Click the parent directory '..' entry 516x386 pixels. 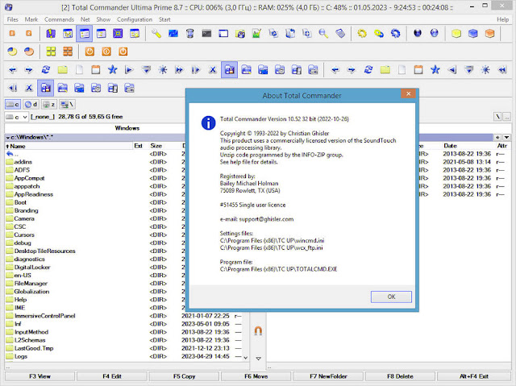tap(13, 154)
